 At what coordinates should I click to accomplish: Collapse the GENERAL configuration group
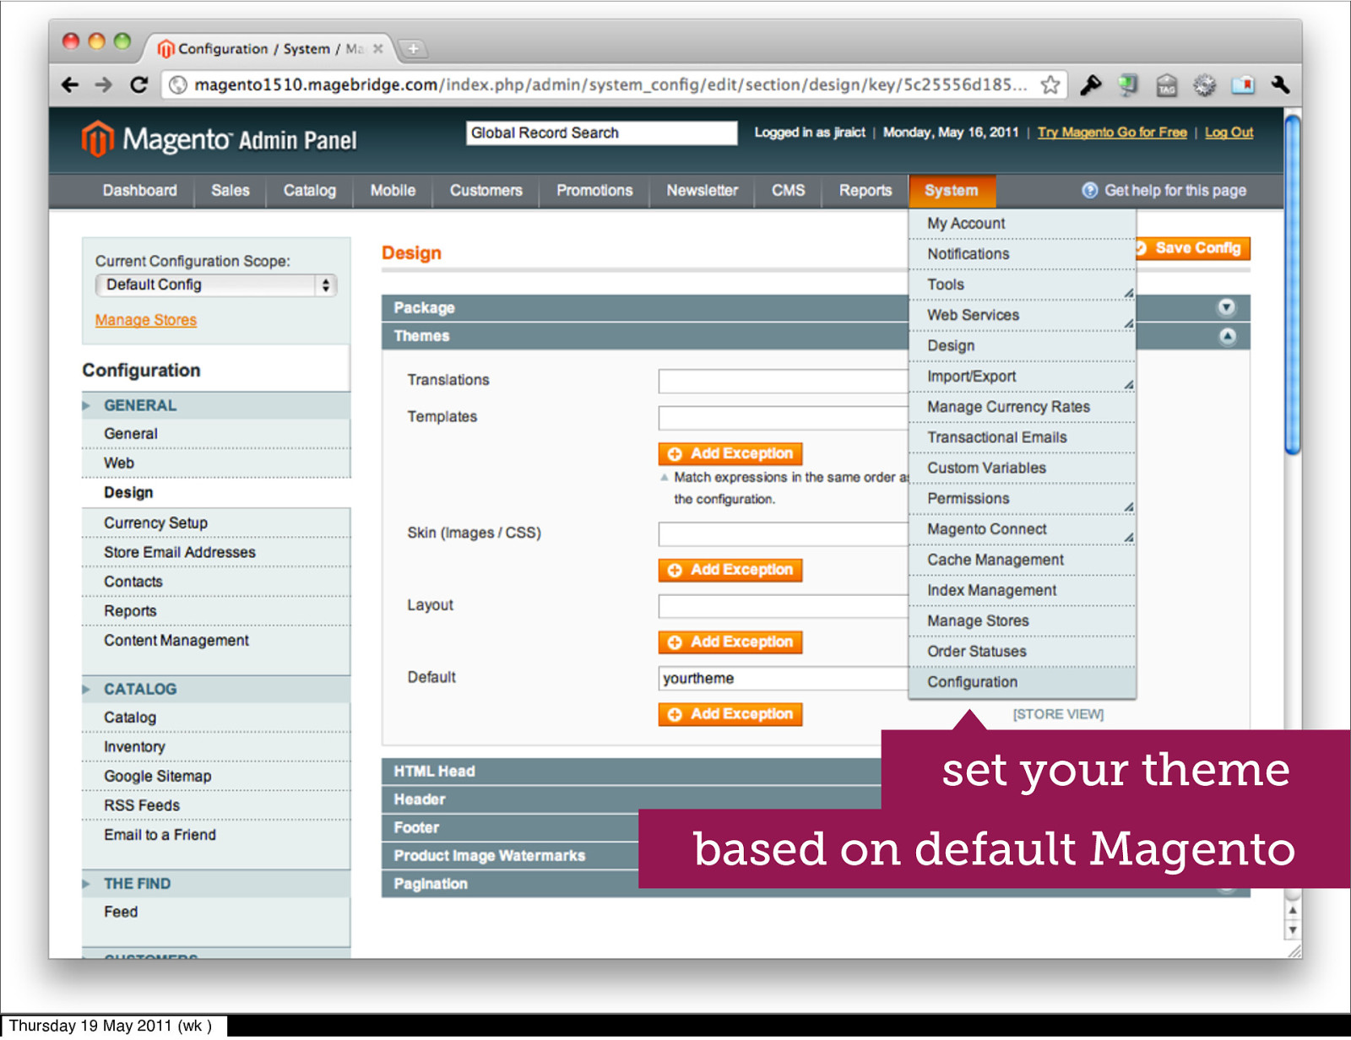(215, 405)
